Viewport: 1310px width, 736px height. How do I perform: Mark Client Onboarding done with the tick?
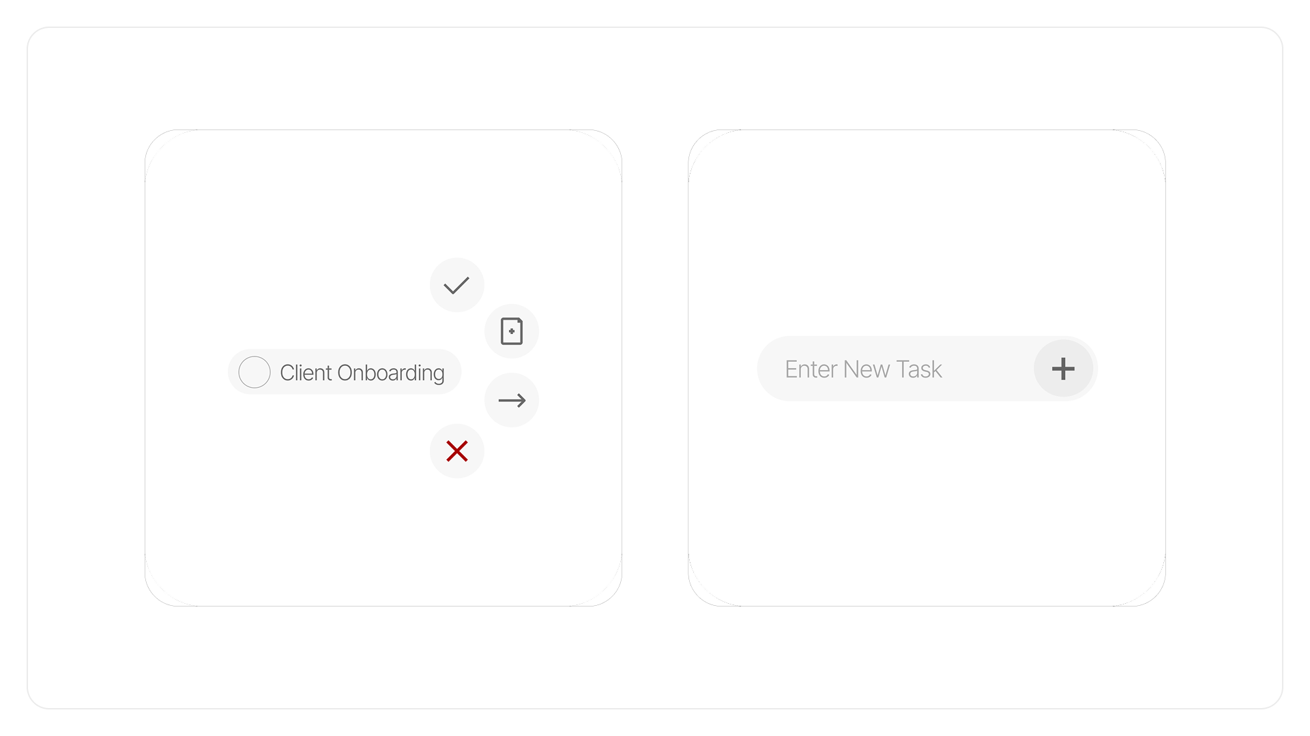[x=456, y=285]
